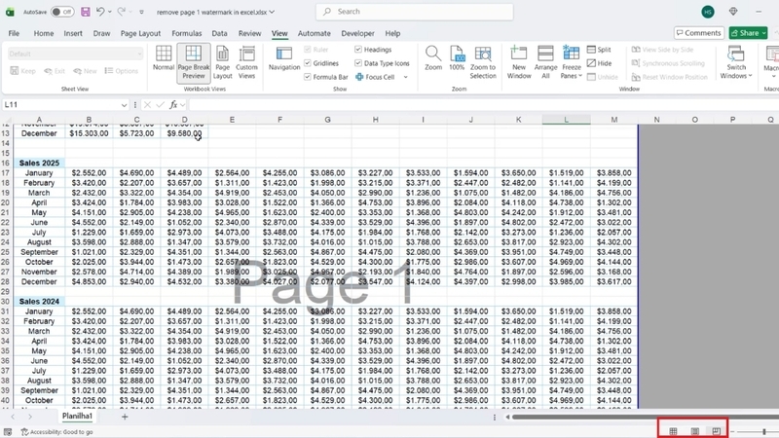
Task: Open Custom Views dialog
Action: (247, 62)
